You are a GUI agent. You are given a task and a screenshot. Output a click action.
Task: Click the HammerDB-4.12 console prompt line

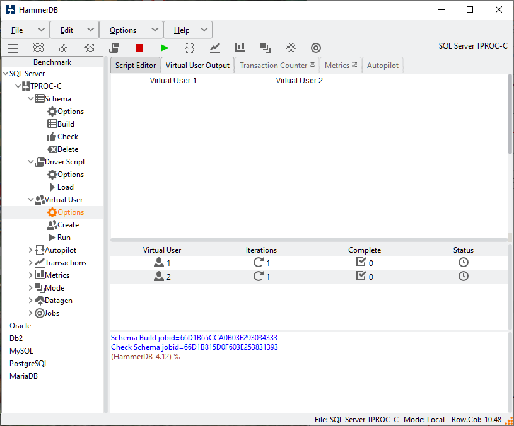[x=146, y=357]
